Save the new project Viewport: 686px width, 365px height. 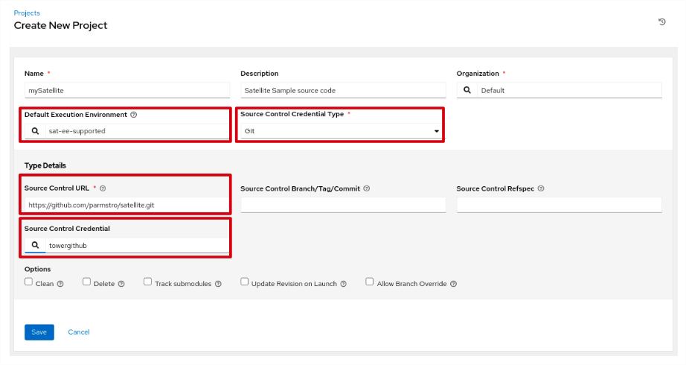tap(39, 332)
